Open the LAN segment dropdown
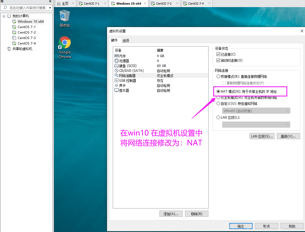 [x=256, y=125]
